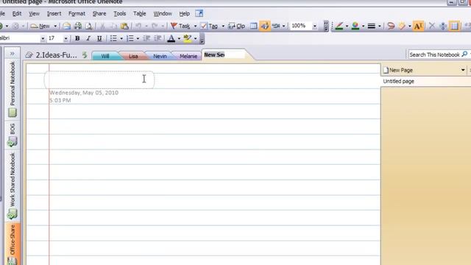Open the Office-Share notebook
This screenshot has height=265, width=471.
pyautogui.click(x=13, y=244)
